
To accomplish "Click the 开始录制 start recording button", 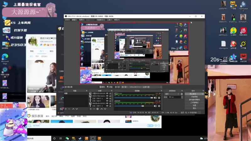I will [195, 97].
